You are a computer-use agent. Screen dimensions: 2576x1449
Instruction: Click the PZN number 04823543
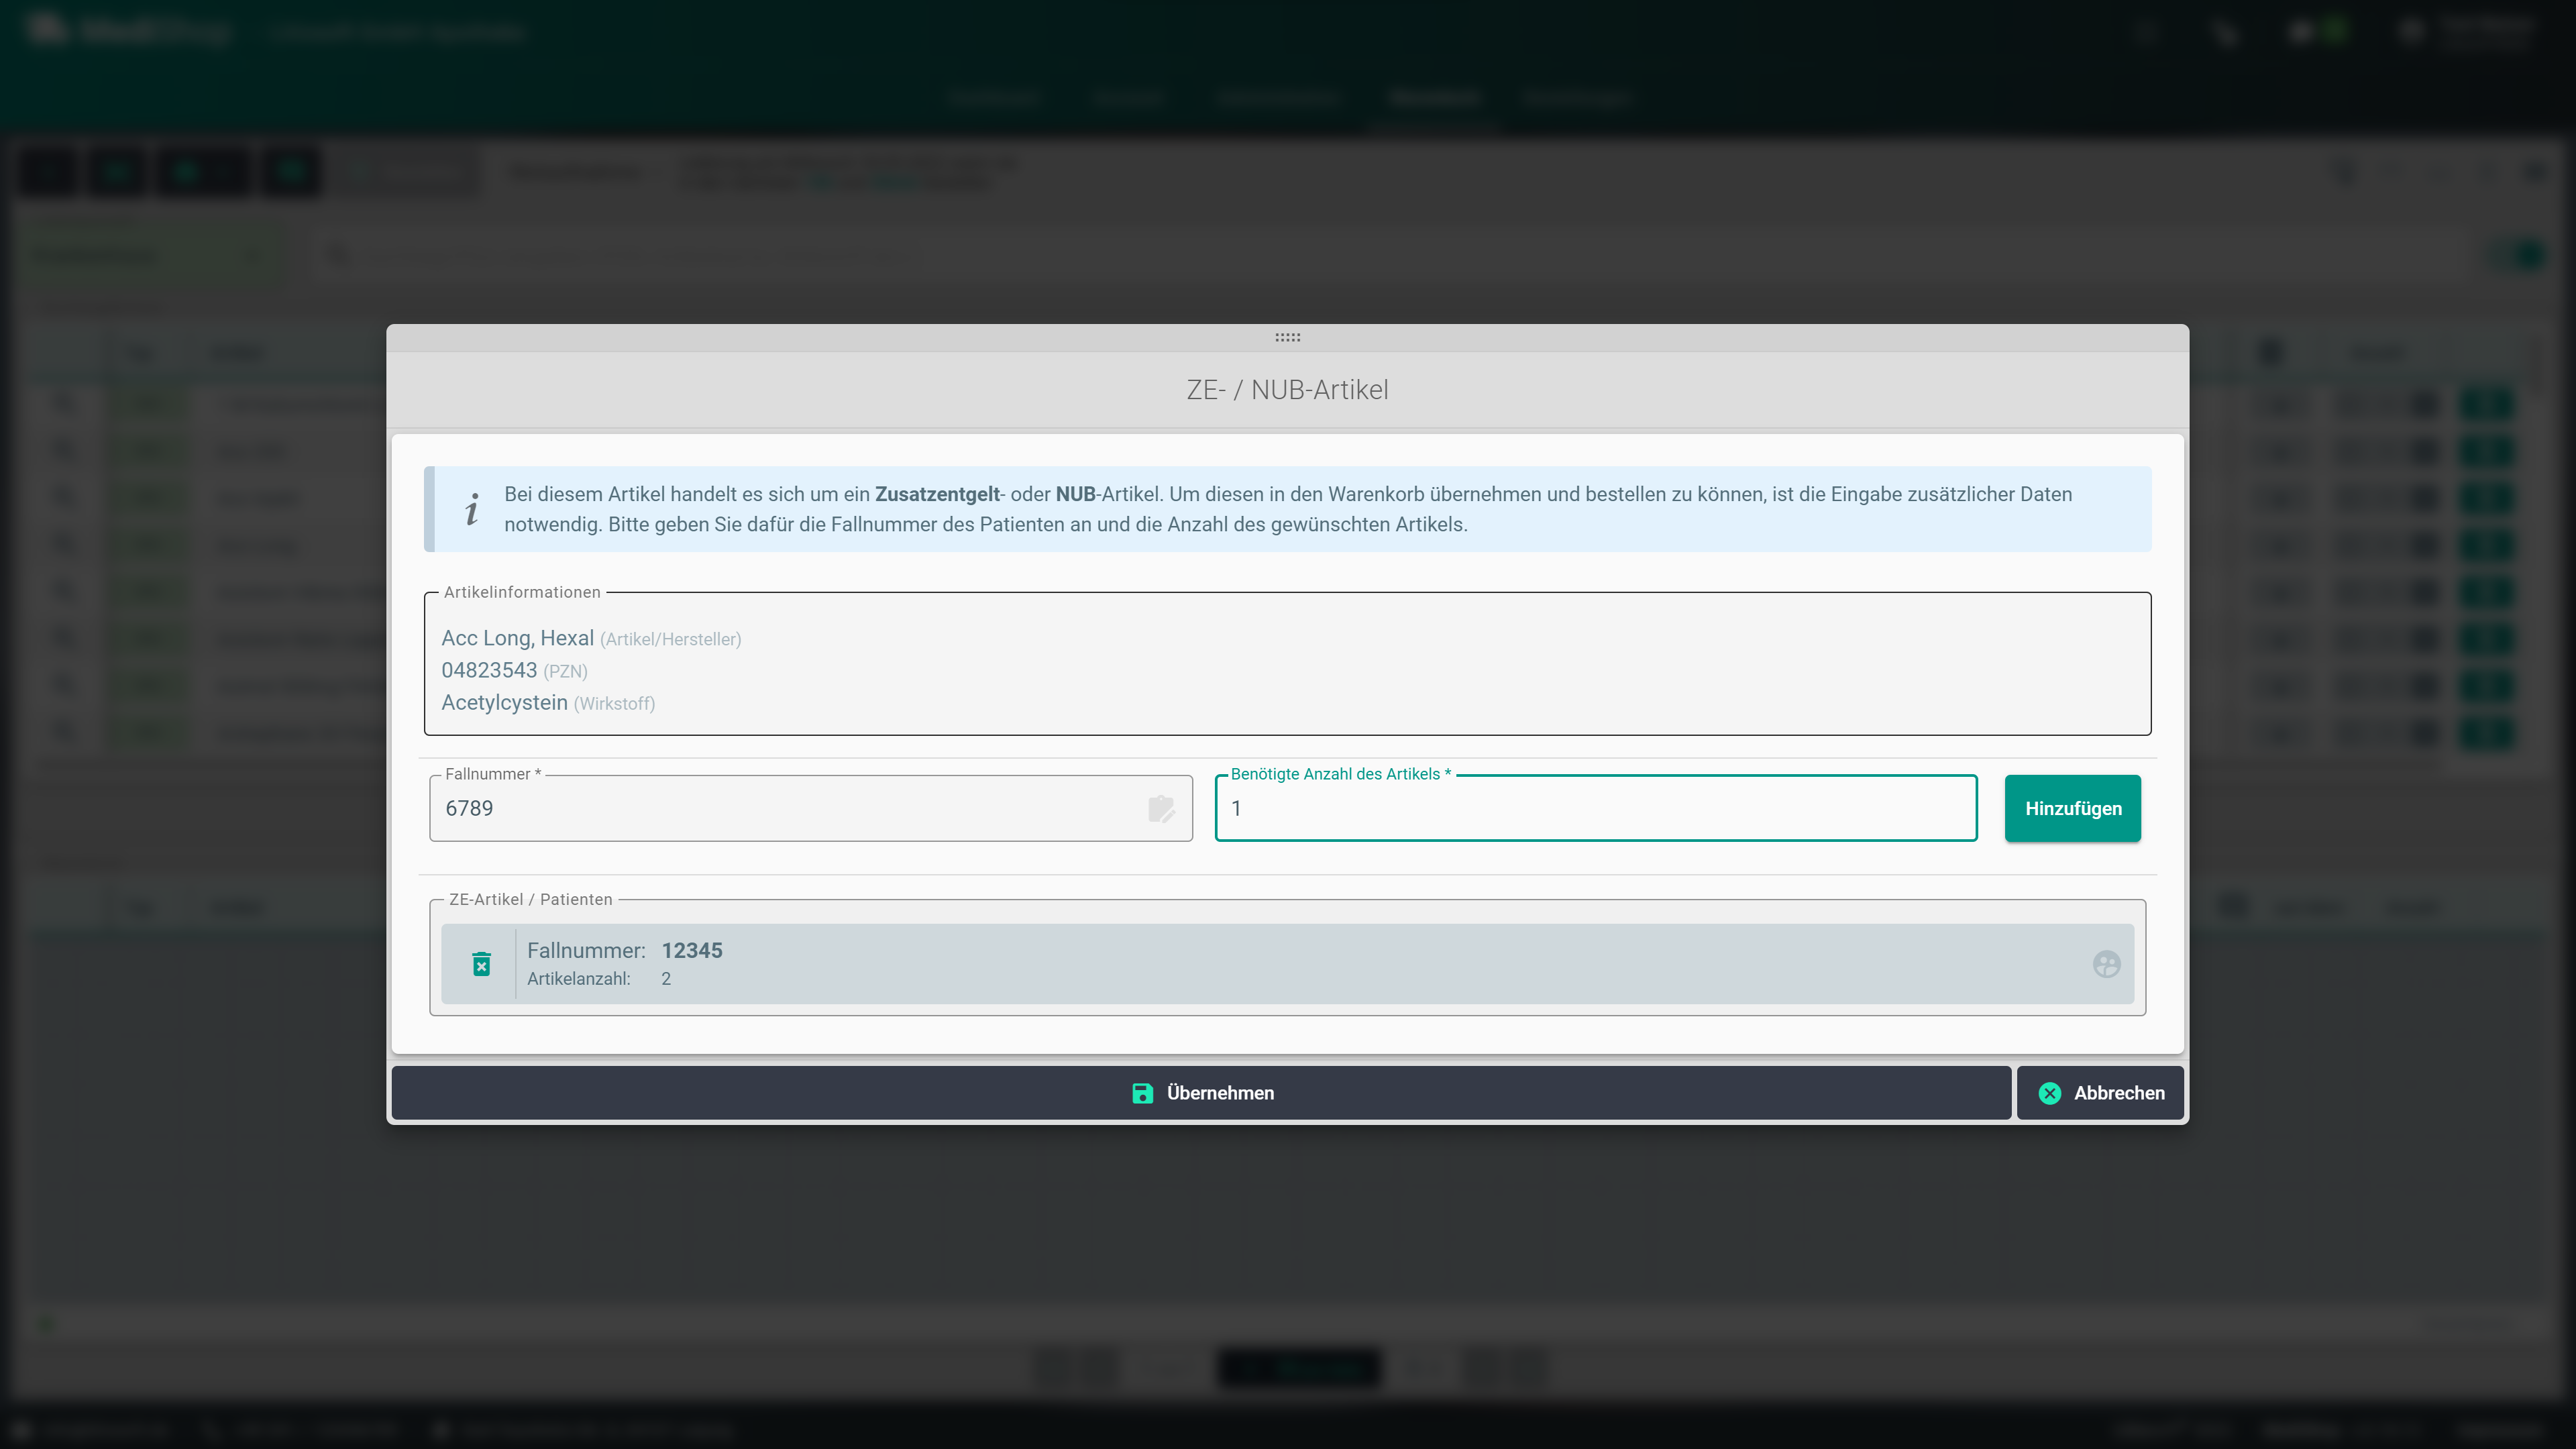(489, 670)
